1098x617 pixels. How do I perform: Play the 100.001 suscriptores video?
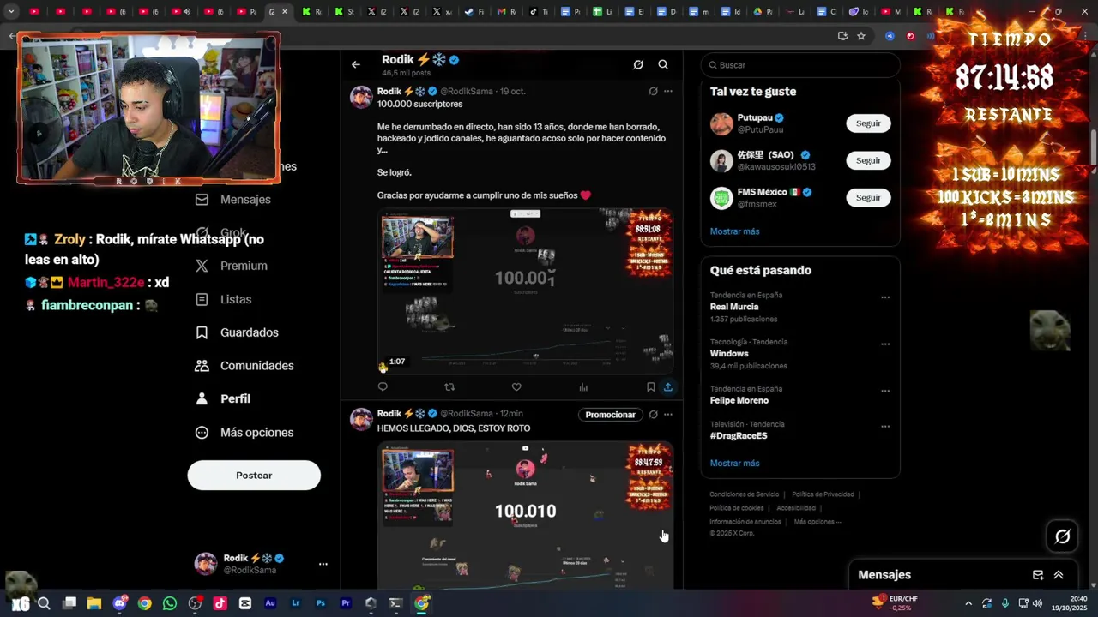pos(526,291)
